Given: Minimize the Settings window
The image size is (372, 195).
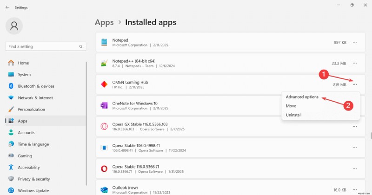Looking at the screenshot, I should tap(339, 5).
